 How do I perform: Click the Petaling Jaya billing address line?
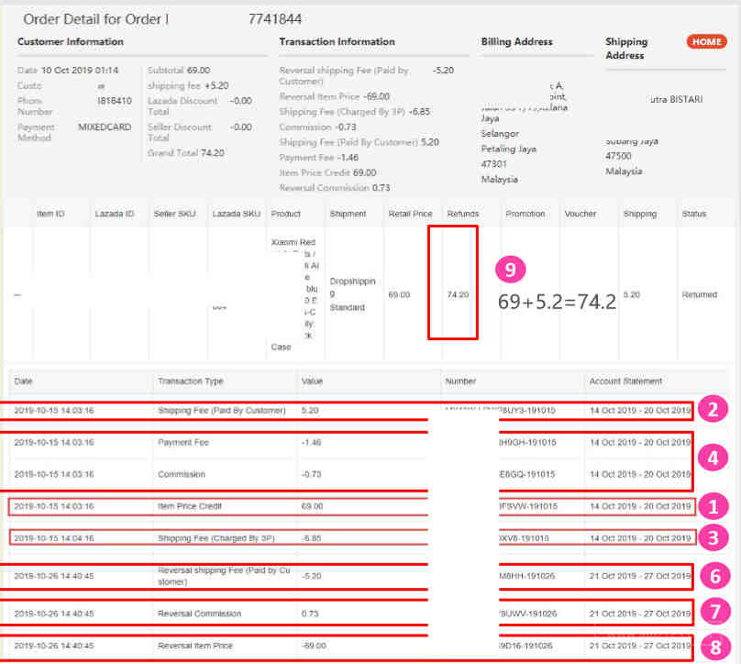508,149
